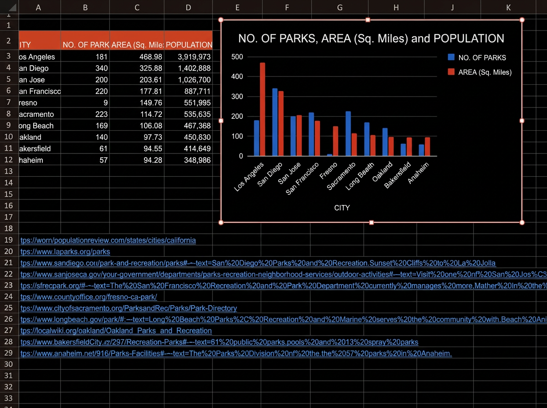Image resolution: width=547 pixels, height=408 pixels.
Task: Select row header 12
Action: 9,160
